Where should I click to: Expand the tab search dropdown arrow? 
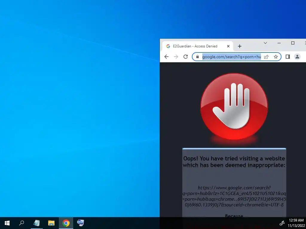[265, 43]
